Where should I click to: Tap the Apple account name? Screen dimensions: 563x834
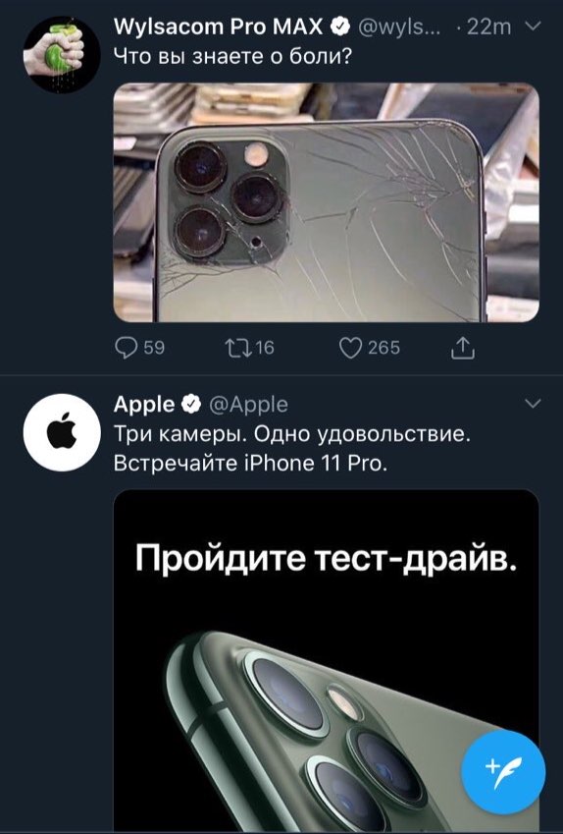click(x=144, y=406)
